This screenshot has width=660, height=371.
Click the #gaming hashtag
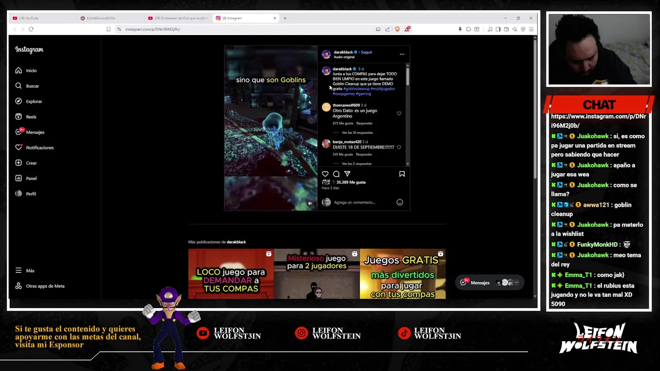pyautogui.click(x=363, y=94)
